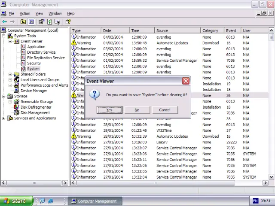Click the Disk Management icon
Image resolution: width=275 pixels, height=206 pixels.
(16, 112)
